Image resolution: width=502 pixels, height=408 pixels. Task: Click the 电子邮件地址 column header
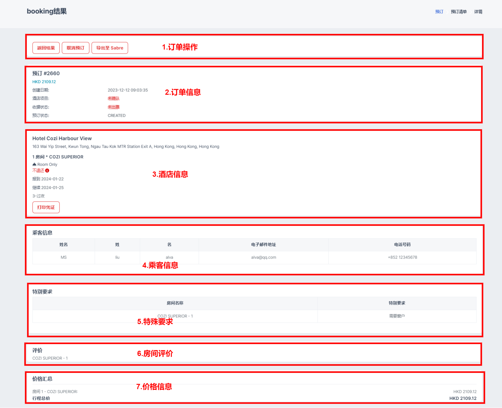(x=263, y=245)
